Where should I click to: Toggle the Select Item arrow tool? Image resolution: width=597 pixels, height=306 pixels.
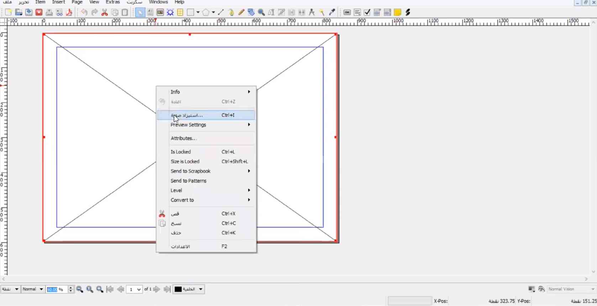(x=140, y=12)
